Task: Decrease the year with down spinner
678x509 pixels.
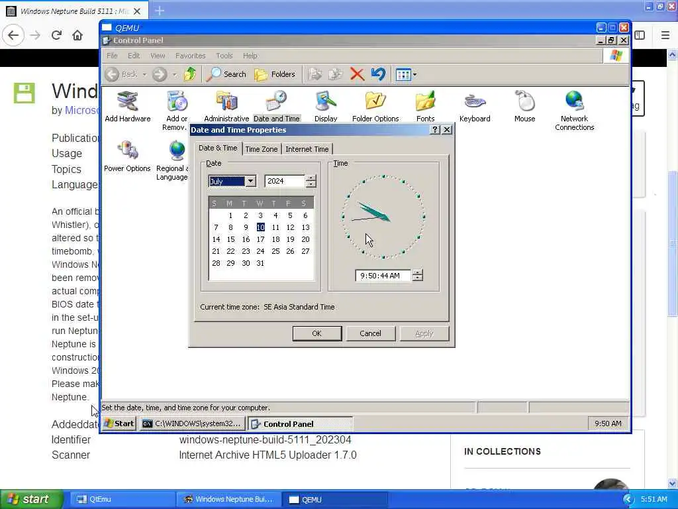Action: (x=311, y=184)
